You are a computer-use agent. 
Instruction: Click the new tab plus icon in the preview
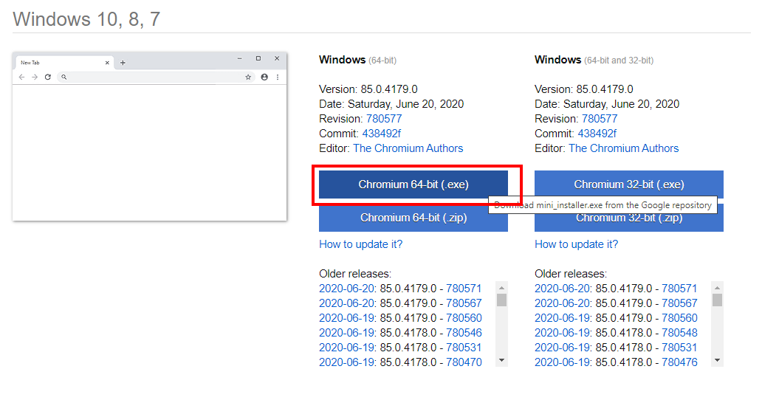(x=123, y=63)
